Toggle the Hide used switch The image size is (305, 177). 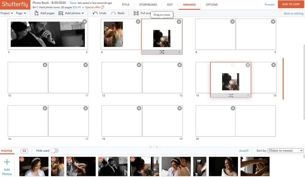tap(55, 150)
